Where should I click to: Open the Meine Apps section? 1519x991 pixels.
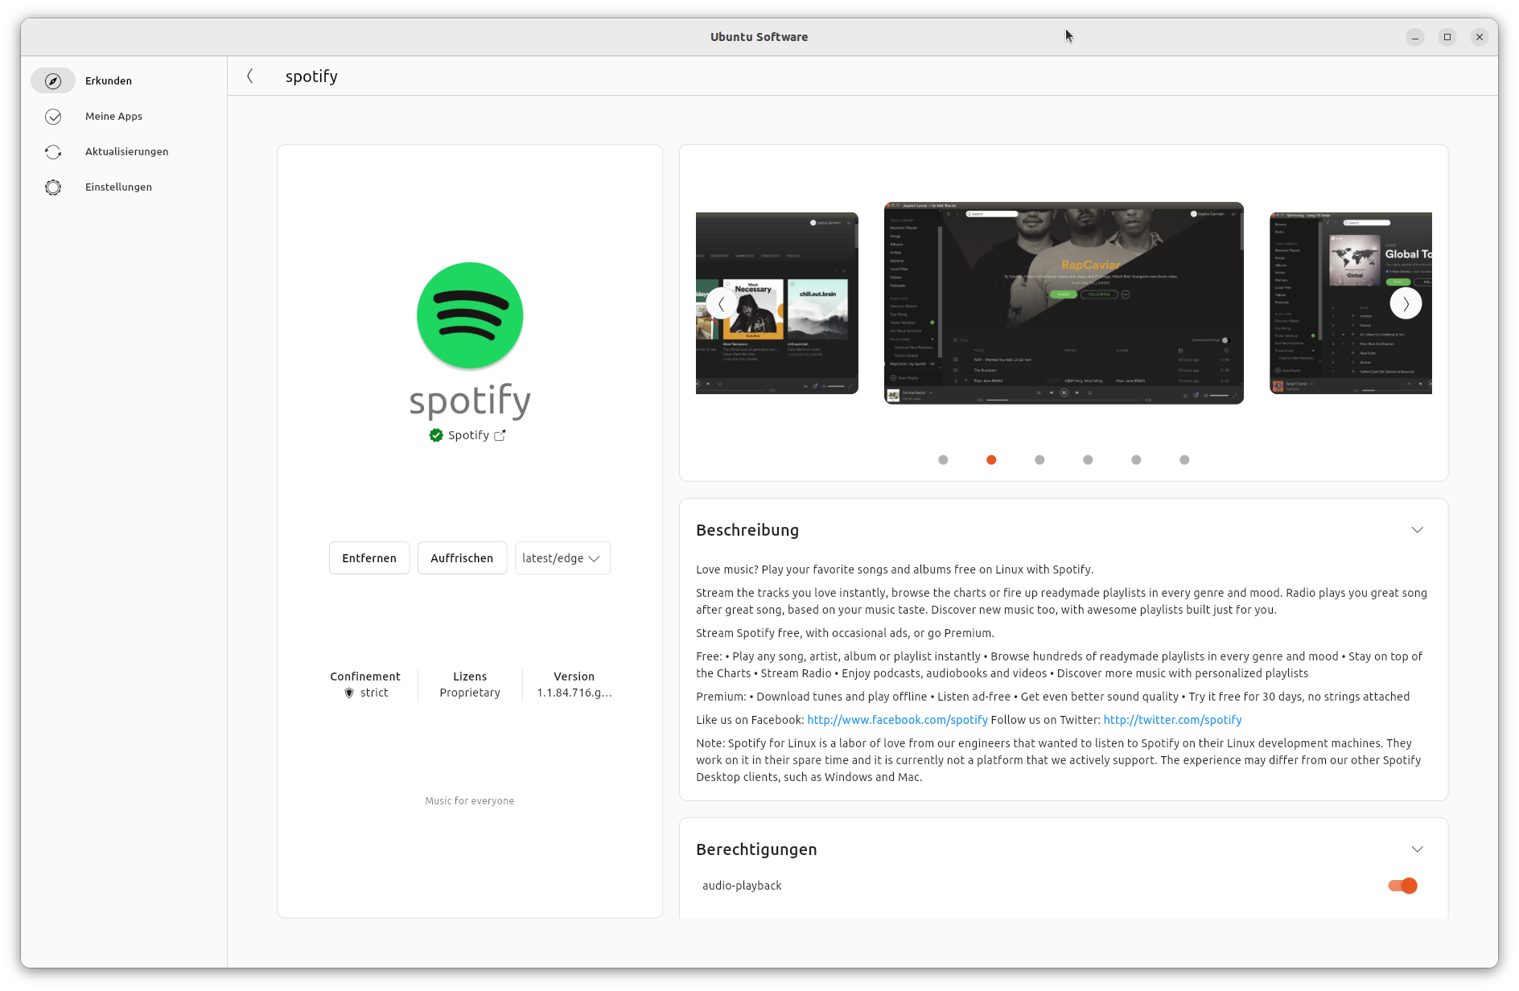point(124,117)
